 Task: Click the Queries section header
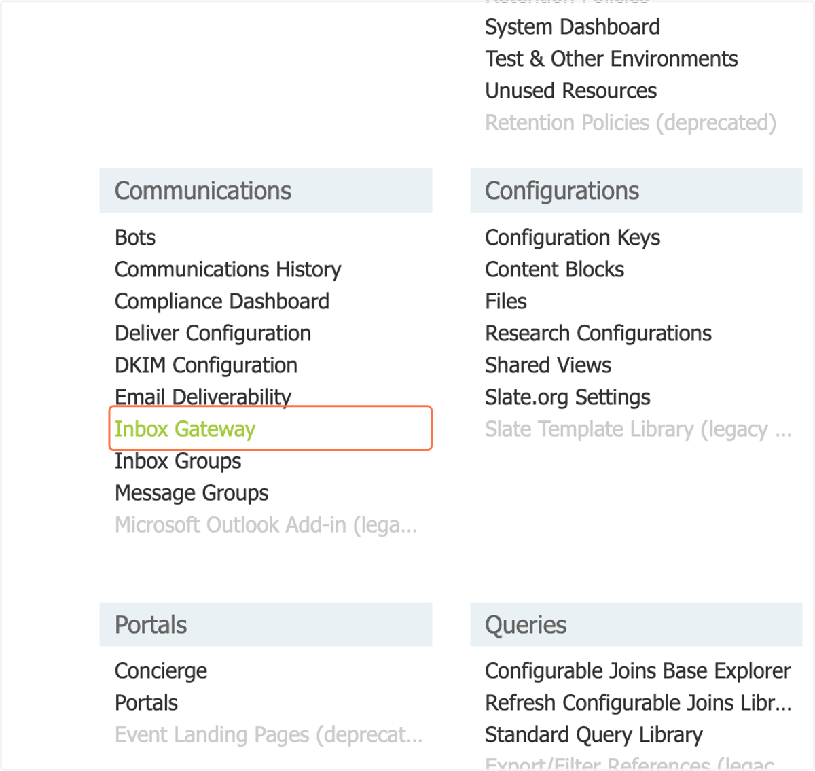point(636,624)
